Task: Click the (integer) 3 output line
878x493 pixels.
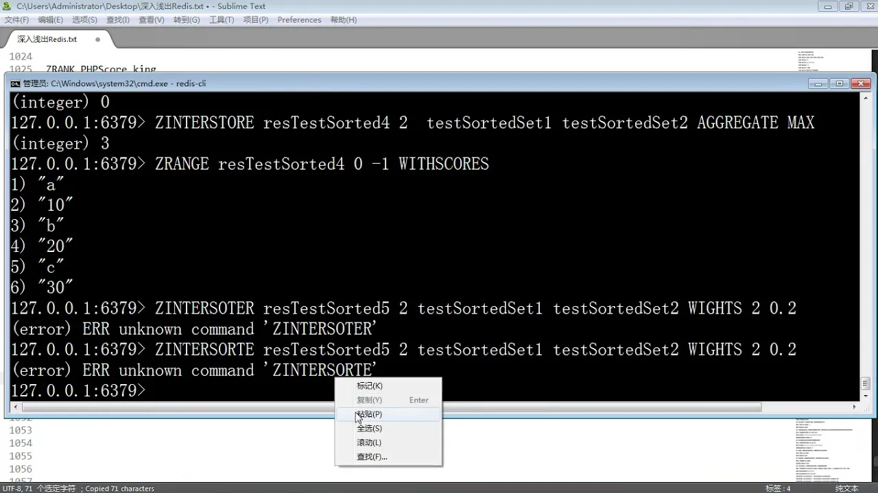Action: pos(60,144)
